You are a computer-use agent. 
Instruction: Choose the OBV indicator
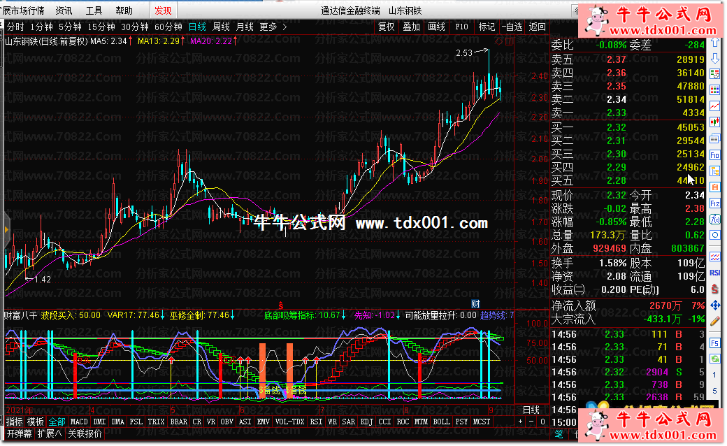226,422
